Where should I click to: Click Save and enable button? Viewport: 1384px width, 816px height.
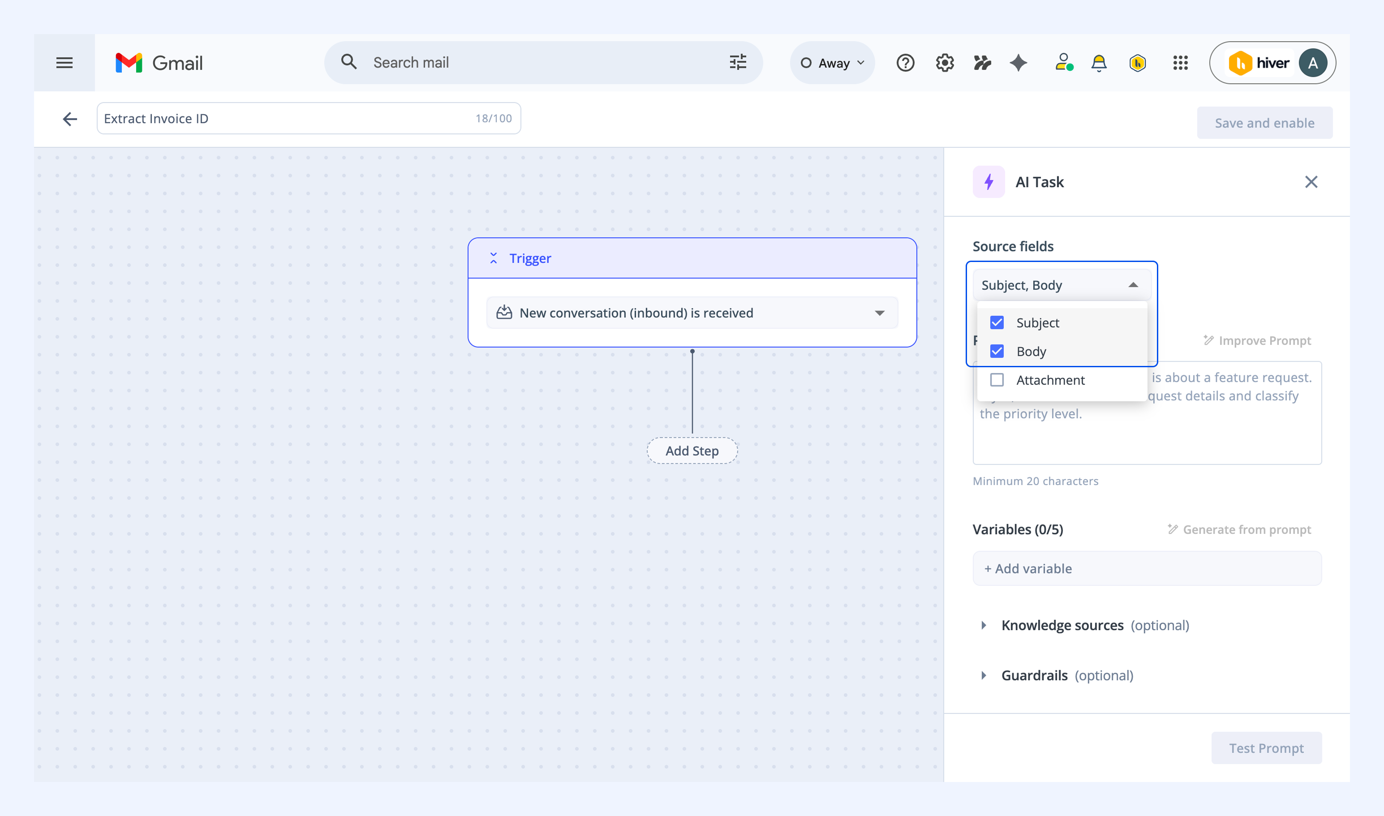tap(1264, 123)
